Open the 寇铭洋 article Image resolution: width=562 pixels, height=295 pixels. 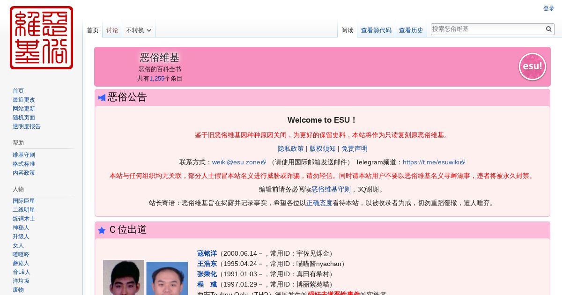tap(207, 253)
